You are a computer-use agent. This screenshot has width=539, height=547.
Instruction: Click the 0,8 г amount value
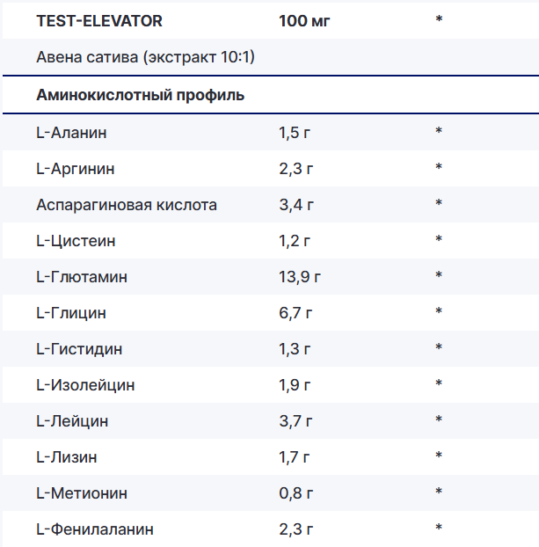point(295,493)
